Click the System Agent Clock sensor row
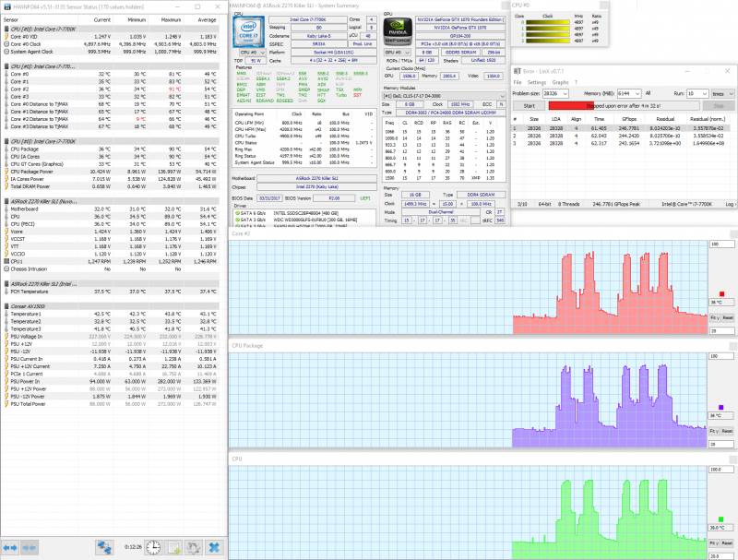The image size is (738, 560). 110,52
